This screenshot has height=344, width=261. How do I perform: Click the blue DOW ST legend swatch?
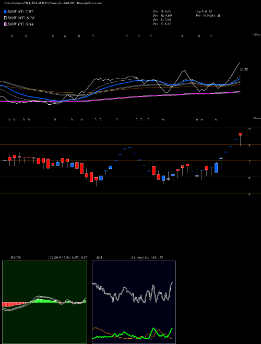(5, 11)
